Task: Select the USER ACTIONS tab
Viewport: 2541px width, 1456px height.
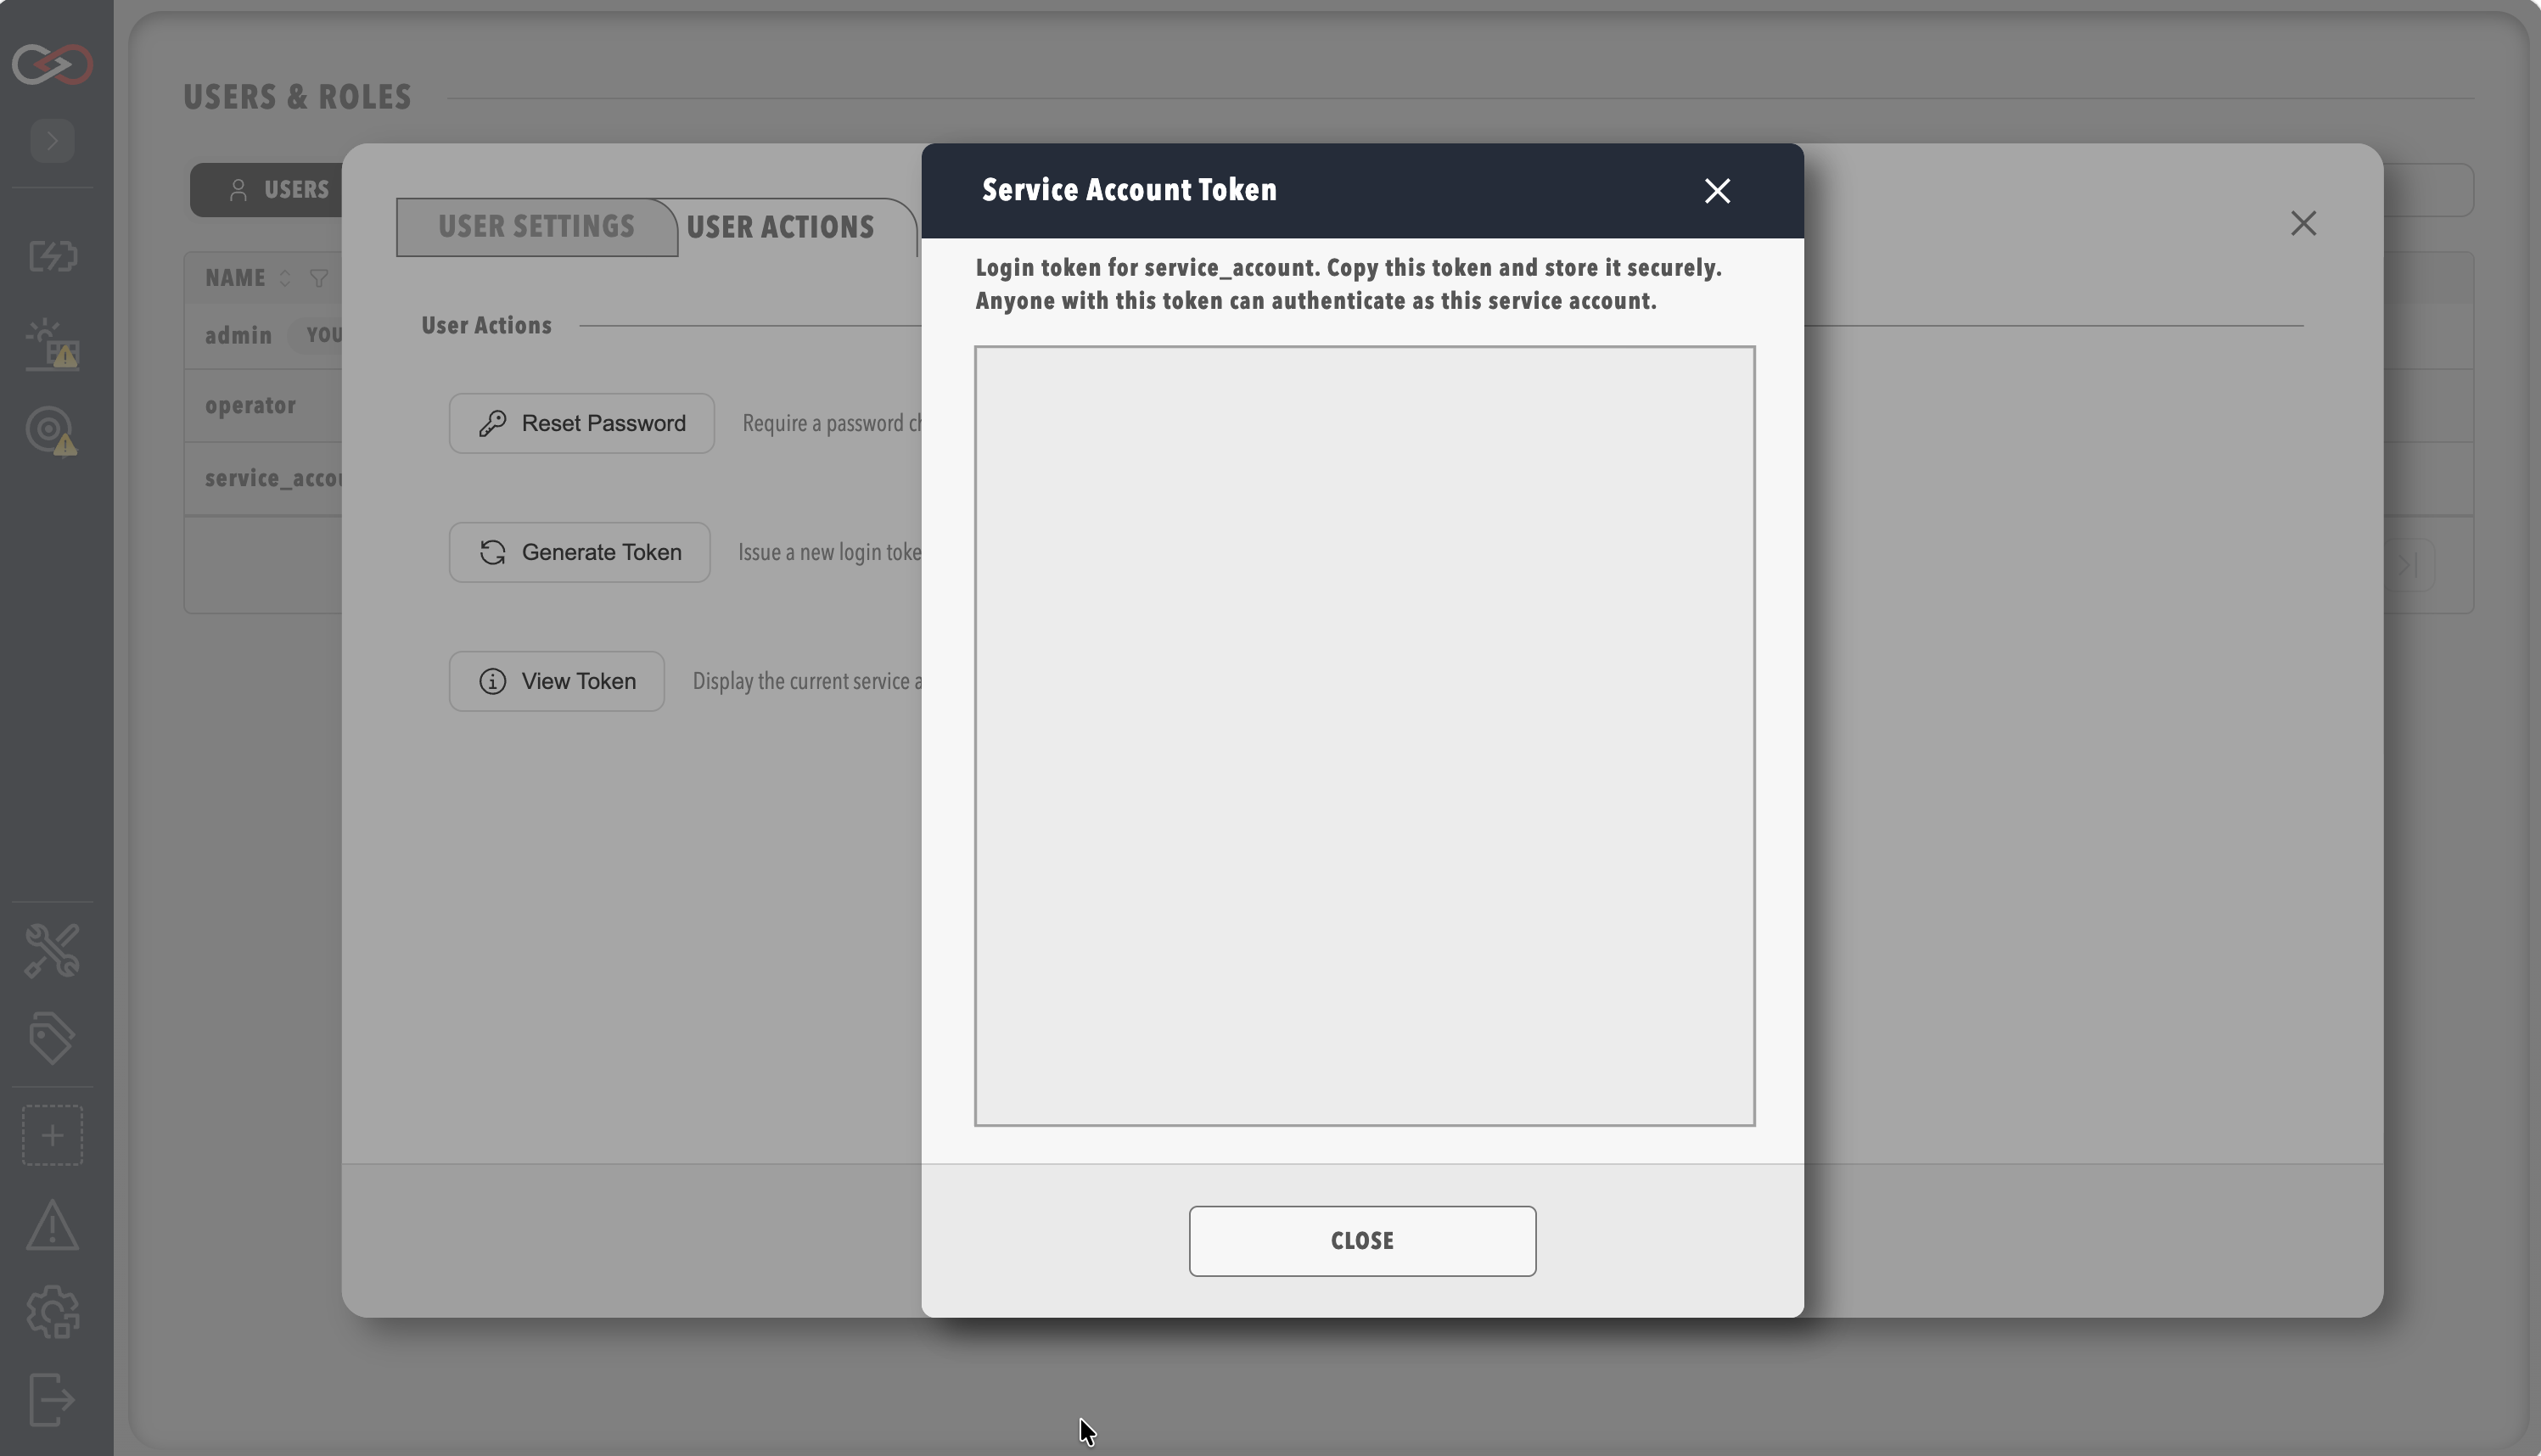Action: pyautogui.click(x=781, y=227)
